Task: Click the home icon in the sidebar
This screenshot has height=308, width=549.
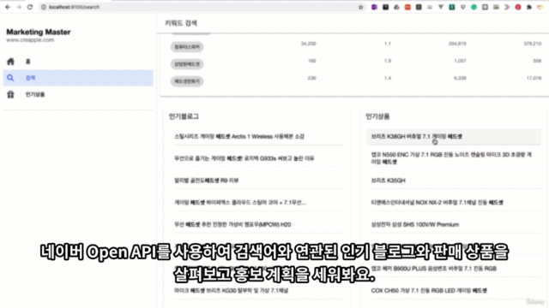Action: click(10, 62)
